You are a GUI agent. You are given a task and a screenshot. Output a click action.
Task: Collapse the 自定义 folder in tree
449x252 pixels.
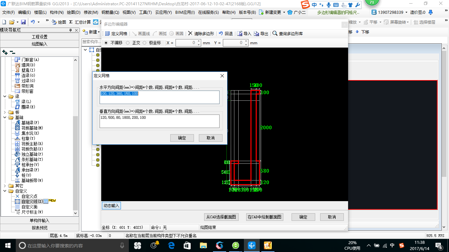pyautogui.click(x=5, y=191)
